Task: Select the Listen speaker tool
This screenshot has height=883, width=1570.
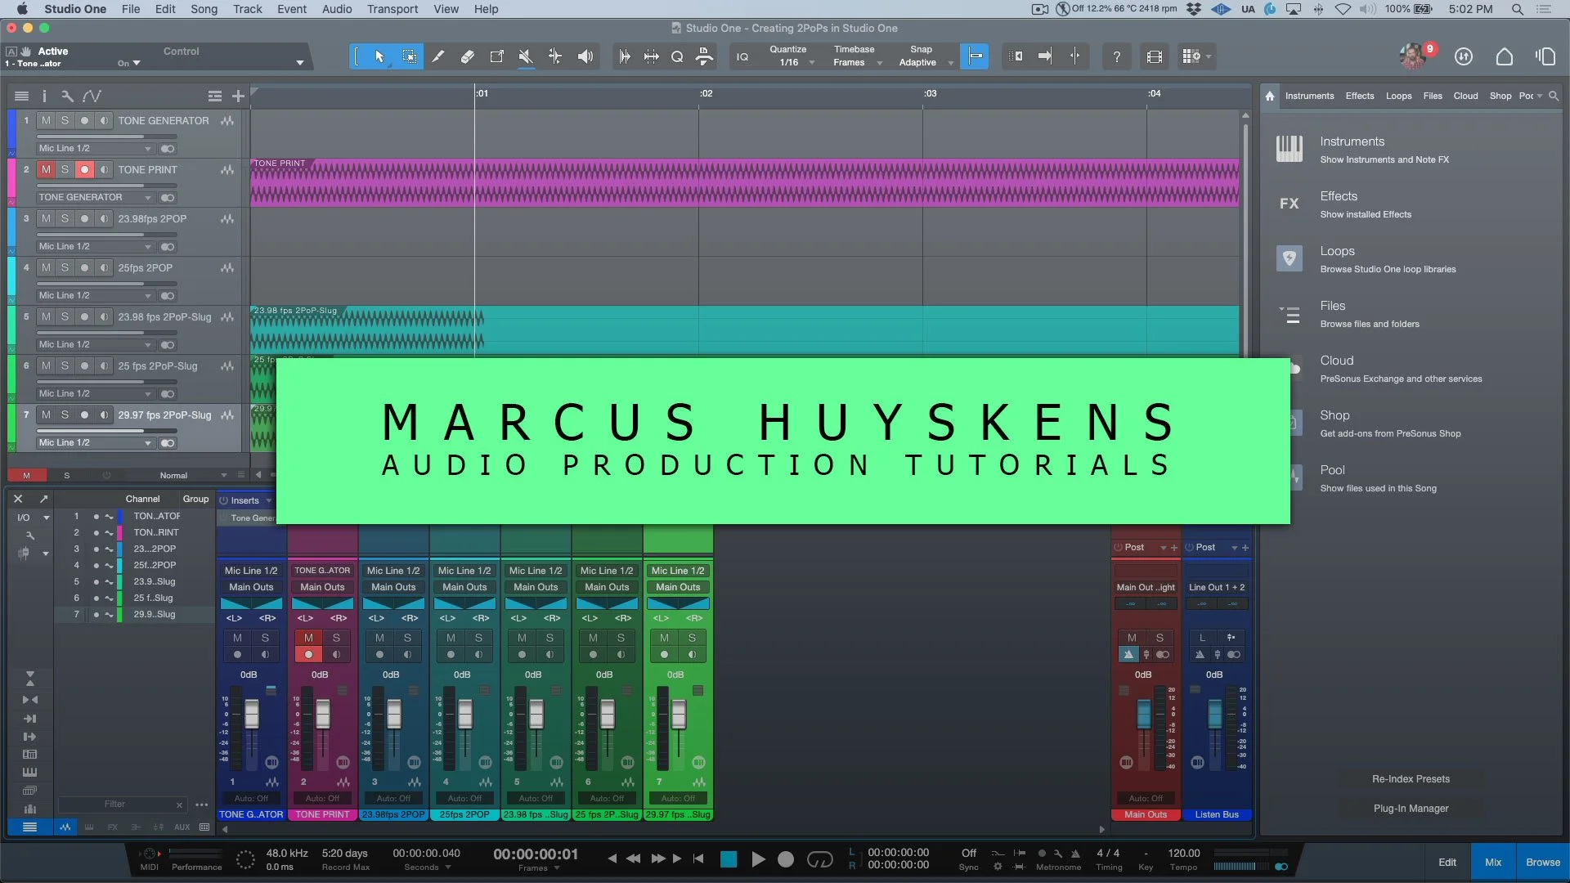Action: (585, 56)
